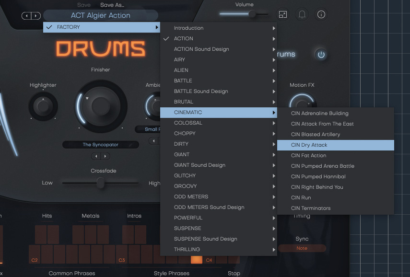Viewport: 410px width, 277px height.
Task: Switch to the Metals tab
Action: click(x=91, y=216)
